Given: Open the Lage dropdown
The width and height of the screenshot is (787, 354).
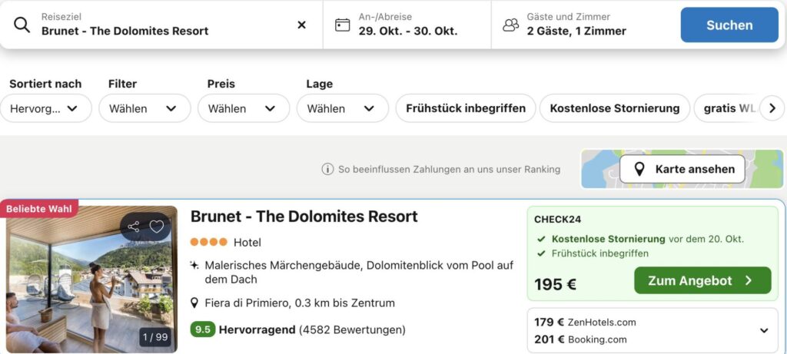Looking at the screenshot, I should click(x=342, y=108).
